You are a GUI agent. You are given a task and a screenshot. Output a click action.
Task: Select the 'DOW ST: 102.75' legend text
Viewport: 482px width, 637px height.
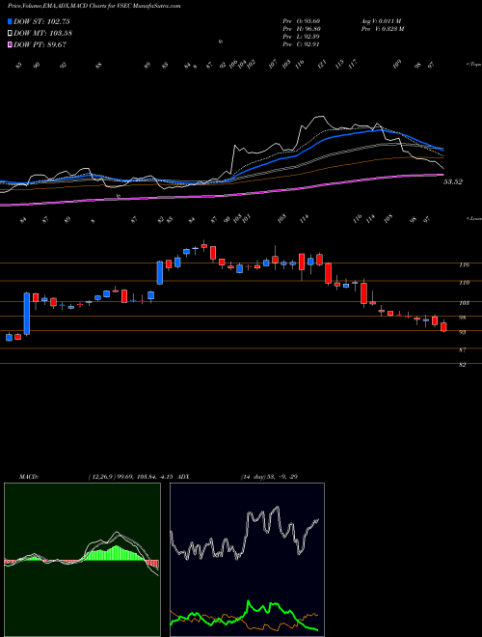pyautogui.click(x=41, y=21)
